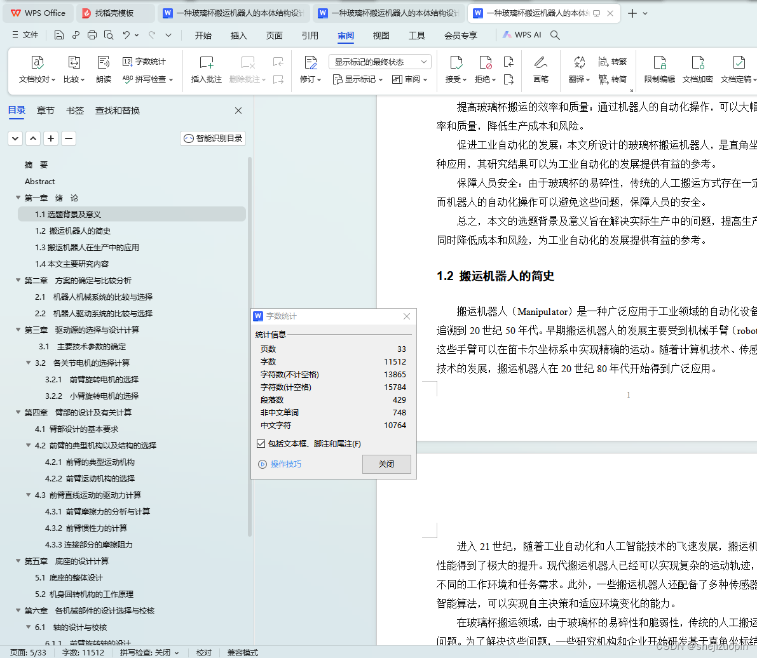Click 校对 in the status bar
Screen dimensions: 757x658
click(x=204, y=652)
